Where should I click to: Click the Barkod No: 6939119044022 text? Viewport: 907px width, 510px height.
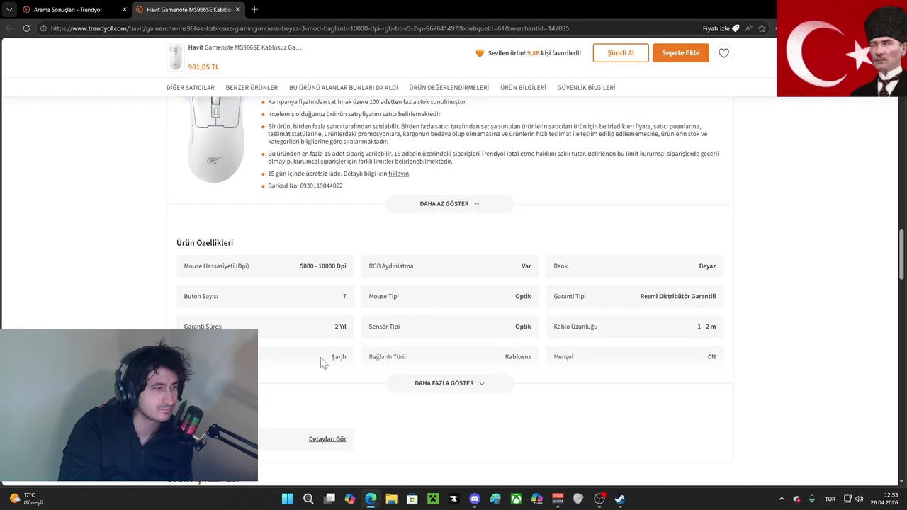tap(305, 186)
